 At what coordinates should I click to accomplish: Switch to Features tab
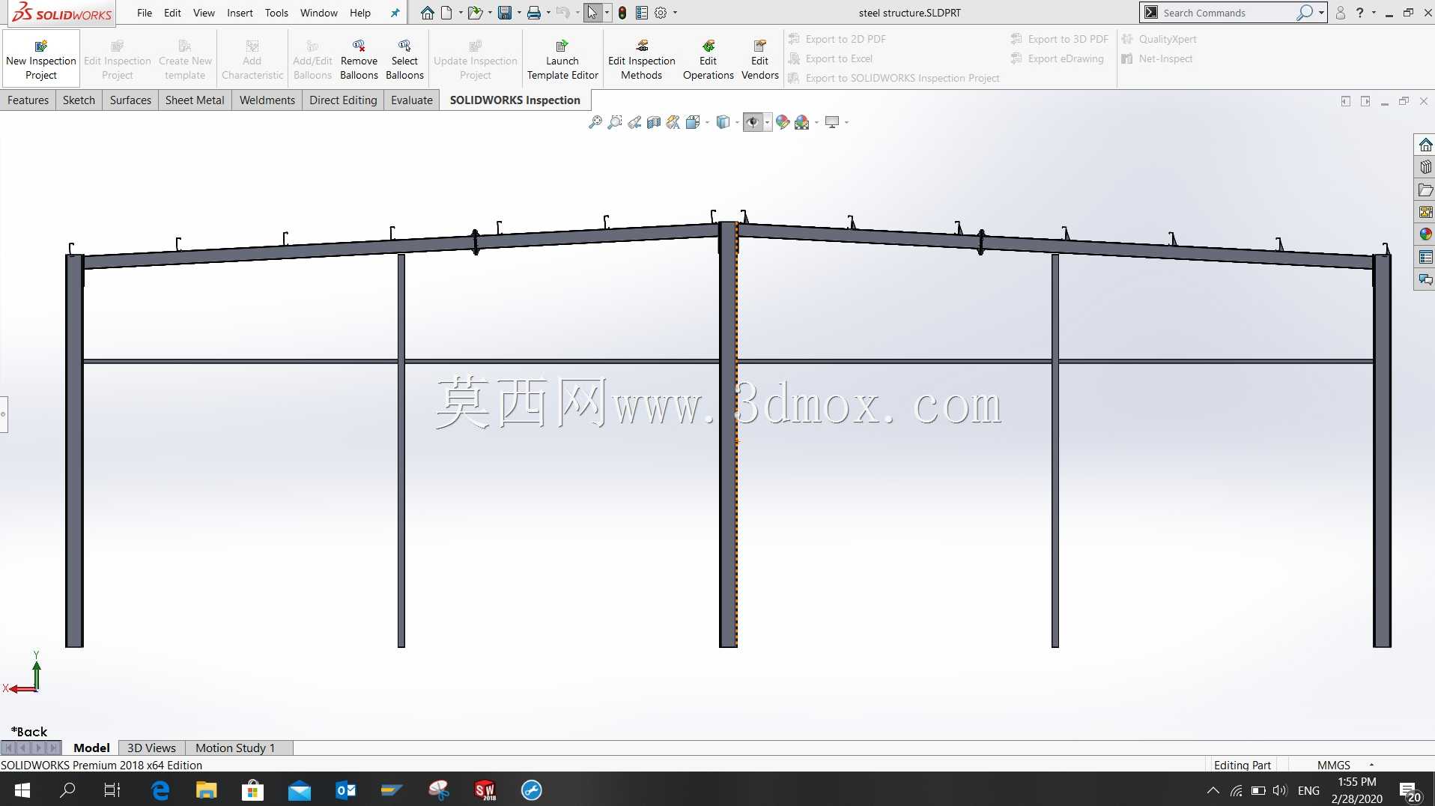[x=28, y=100]
